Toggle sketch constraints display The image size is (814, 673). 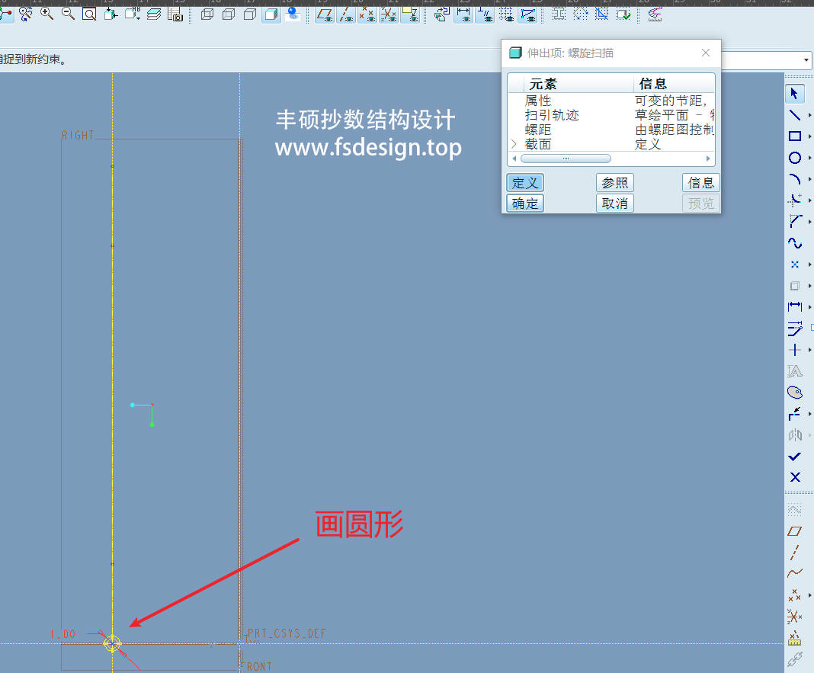[485, 14]
